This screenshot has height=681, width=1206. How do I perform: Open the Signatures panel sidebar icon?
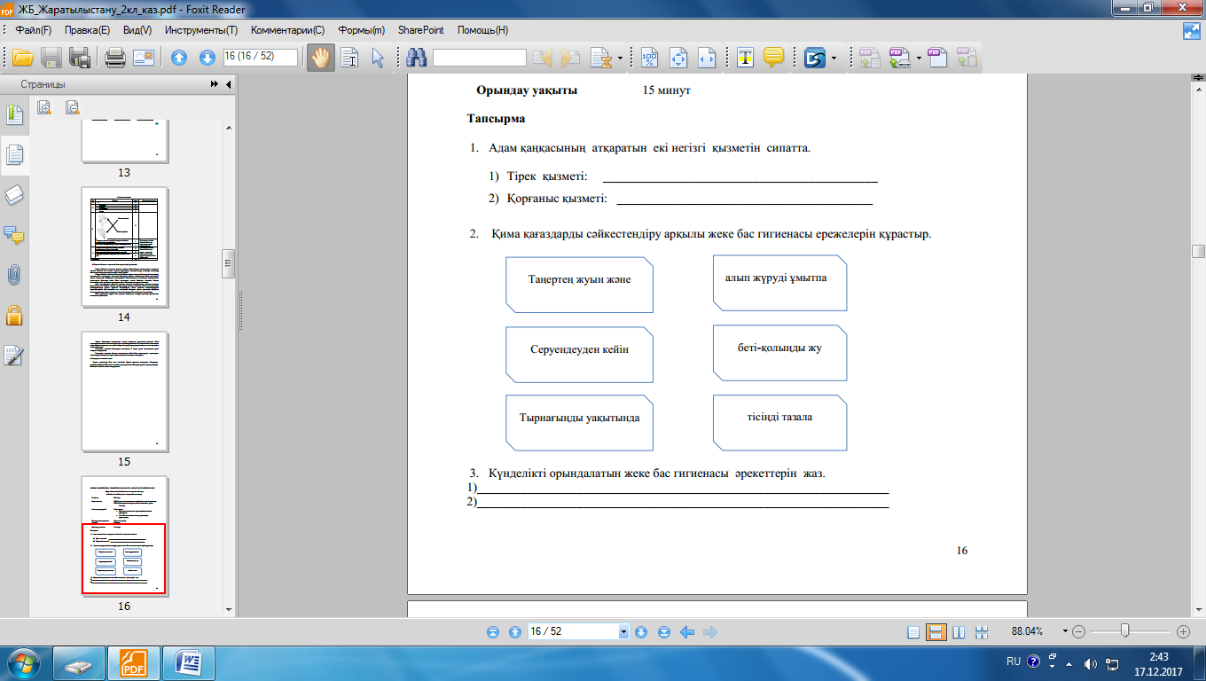(x=14, y=355)
